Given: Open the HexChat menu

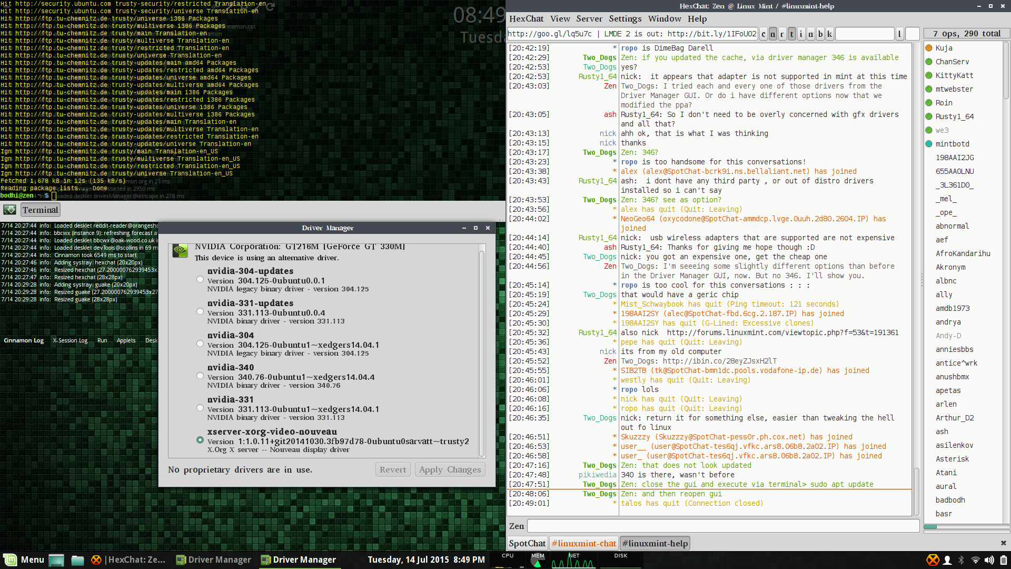Looking at the screenshot, I should pyautogui.click(x=526, y=18).
